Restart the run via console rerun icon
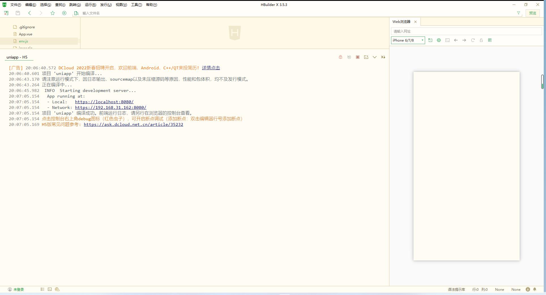This screenshot has width=546, height=295. 349,57
